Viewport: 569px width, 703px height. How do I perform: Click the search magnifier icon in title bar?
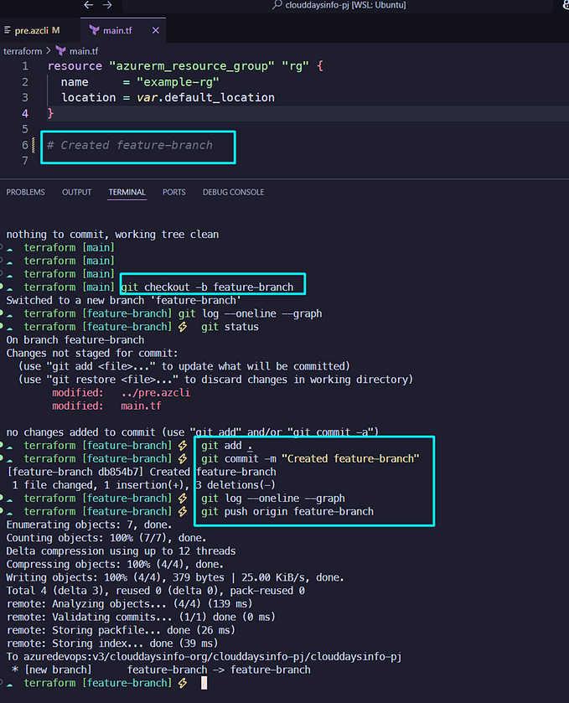click(277, 5)
